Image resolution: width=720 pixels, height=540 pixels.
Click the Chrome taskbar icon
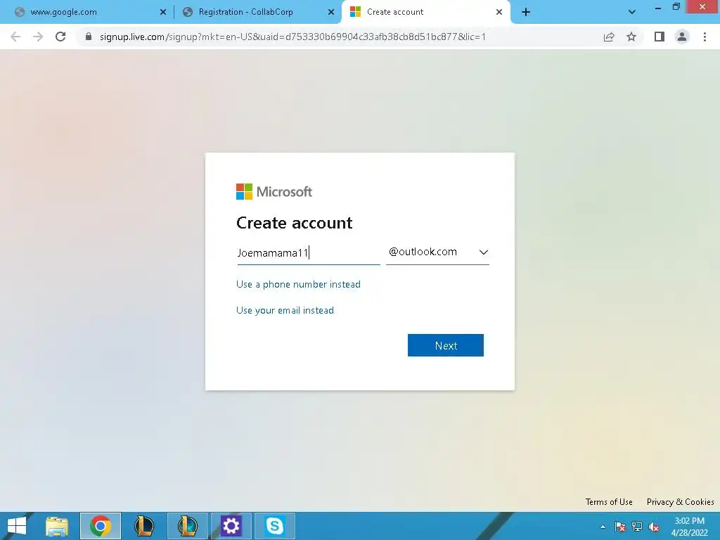[x=101, y=526]
